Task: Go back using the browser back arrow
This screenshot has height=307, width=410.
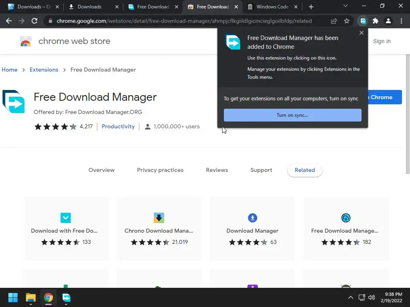Action: pos(9,21)
